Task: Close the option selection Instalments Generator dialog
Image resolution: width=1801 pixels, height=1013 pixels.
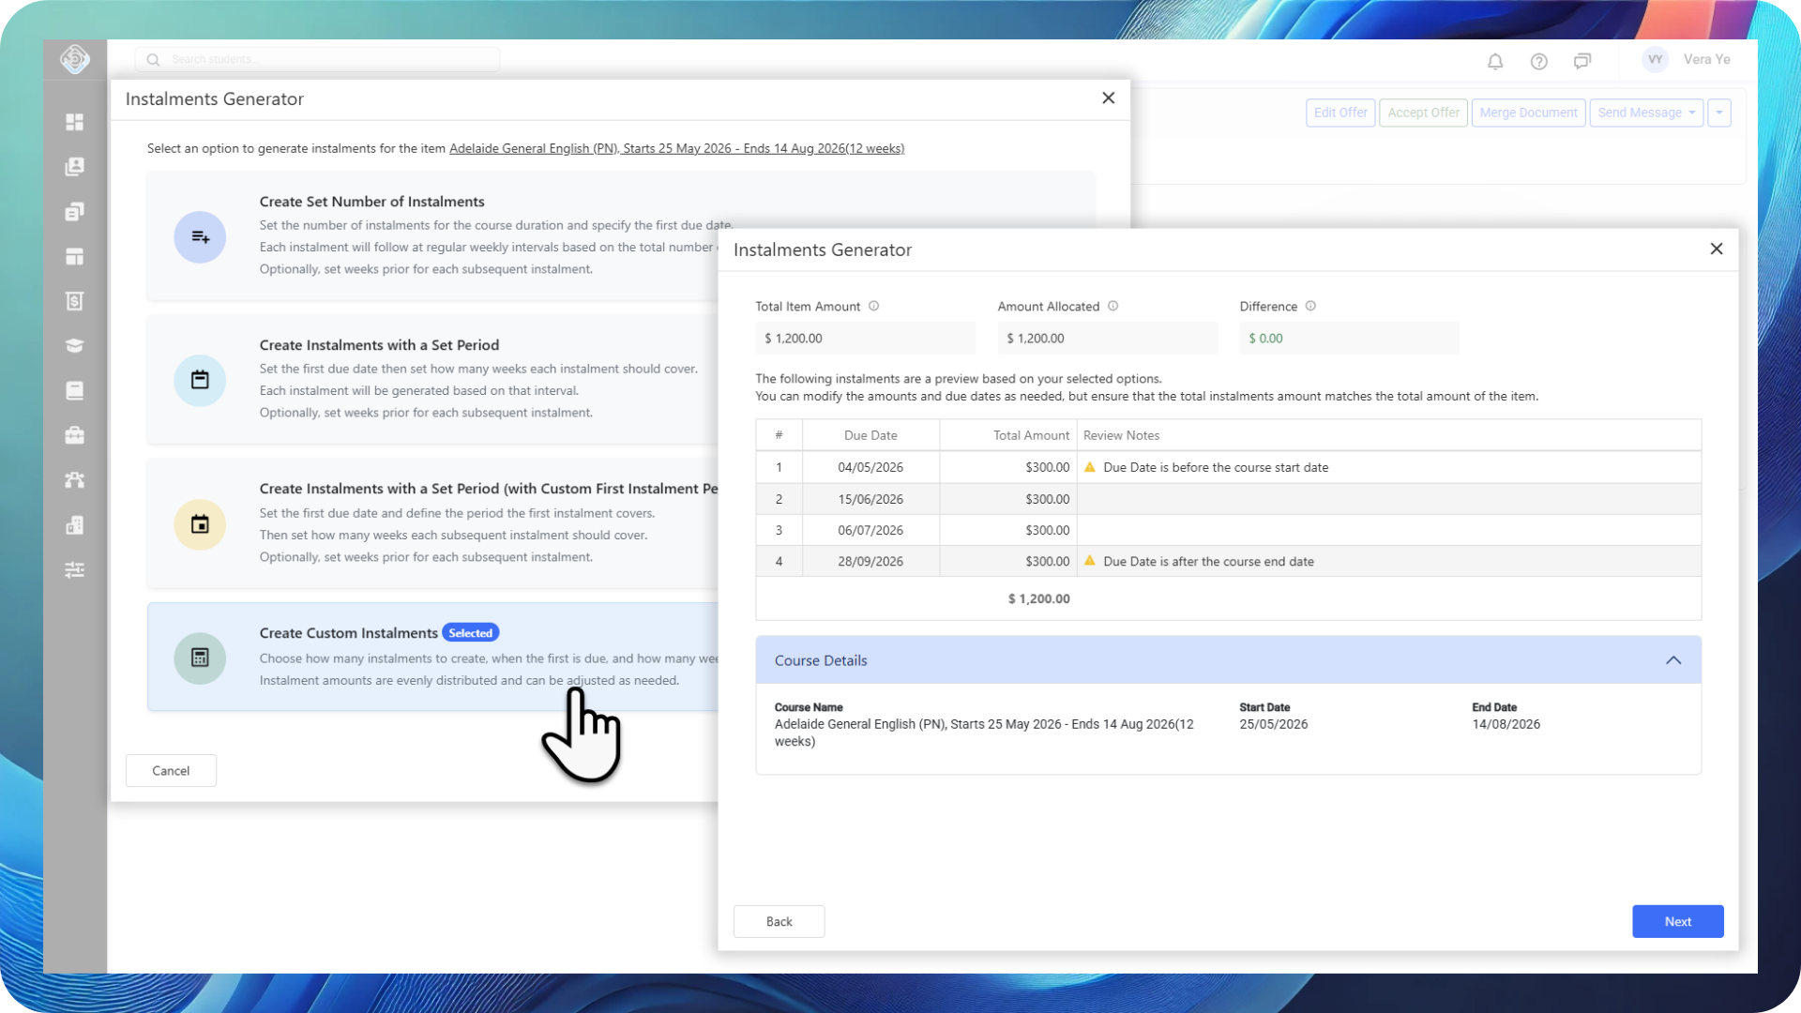Action: coord(1109,98)
